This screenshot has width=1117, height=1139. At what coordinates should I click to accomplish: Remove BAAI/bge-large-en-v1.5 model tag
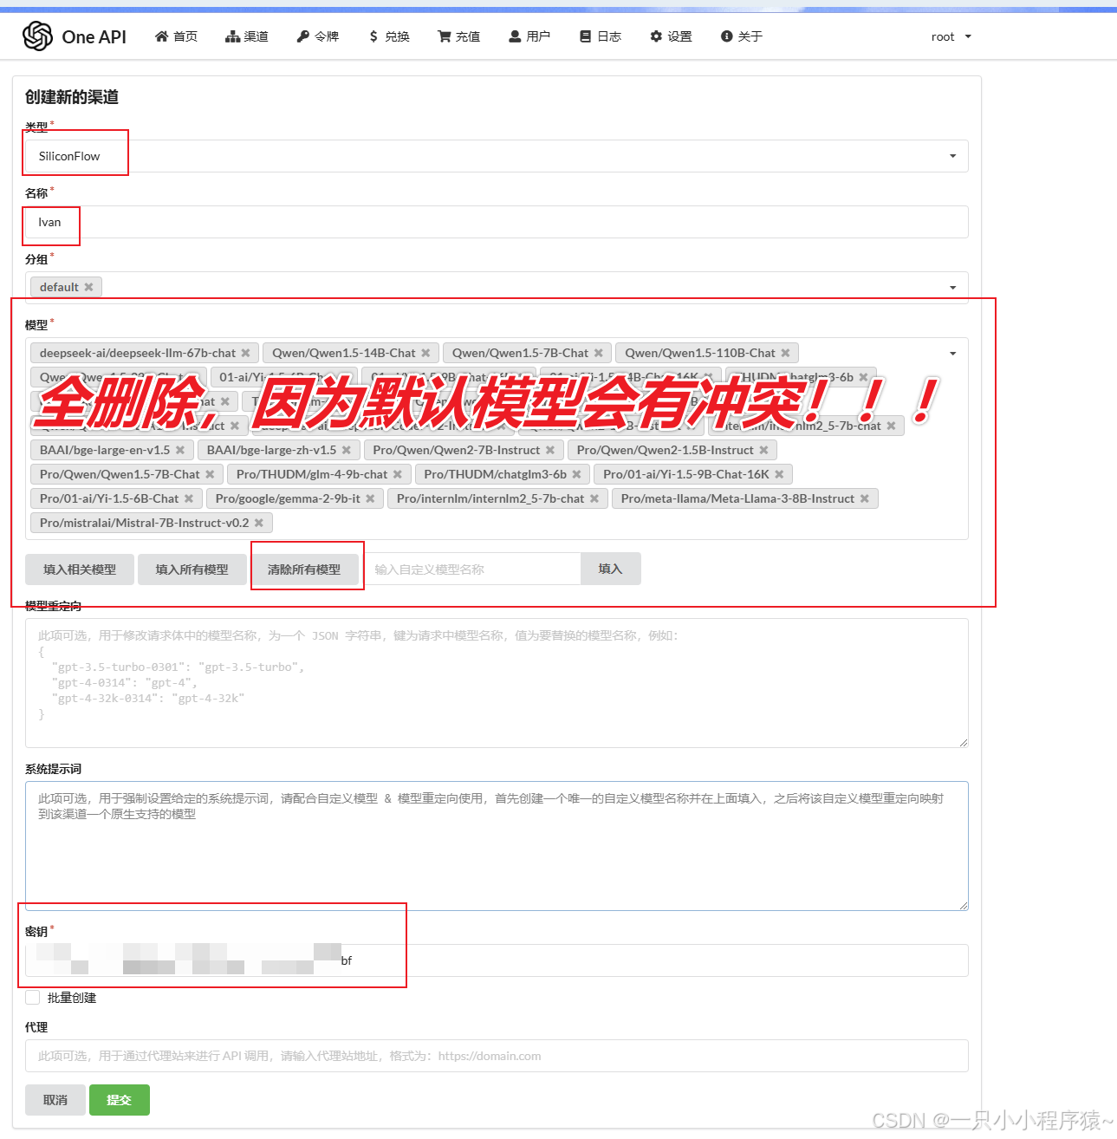180,450
